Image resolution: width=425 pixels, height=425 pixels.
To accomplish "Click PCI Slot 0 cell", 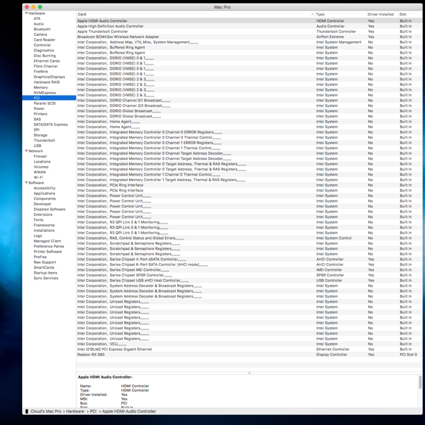I will [408, 355].
